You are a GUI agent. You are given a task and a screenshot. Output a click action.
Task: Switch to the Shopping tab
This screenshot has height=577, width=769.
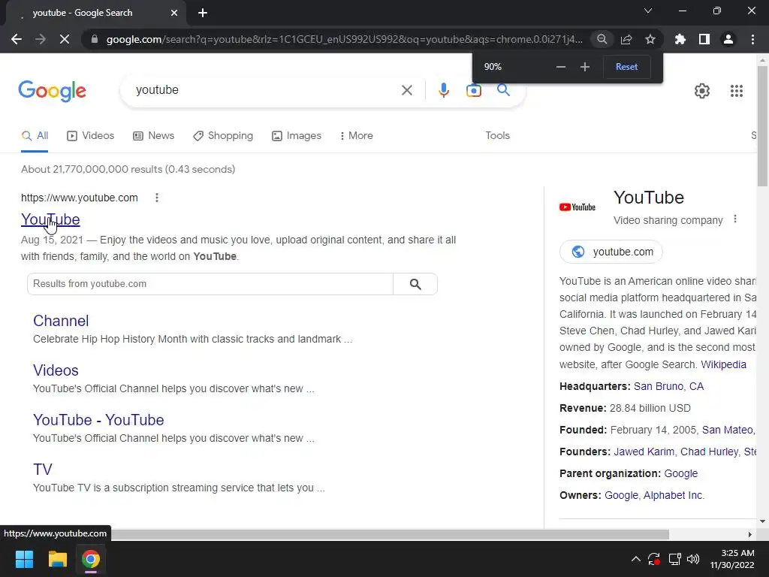point(223,136)
